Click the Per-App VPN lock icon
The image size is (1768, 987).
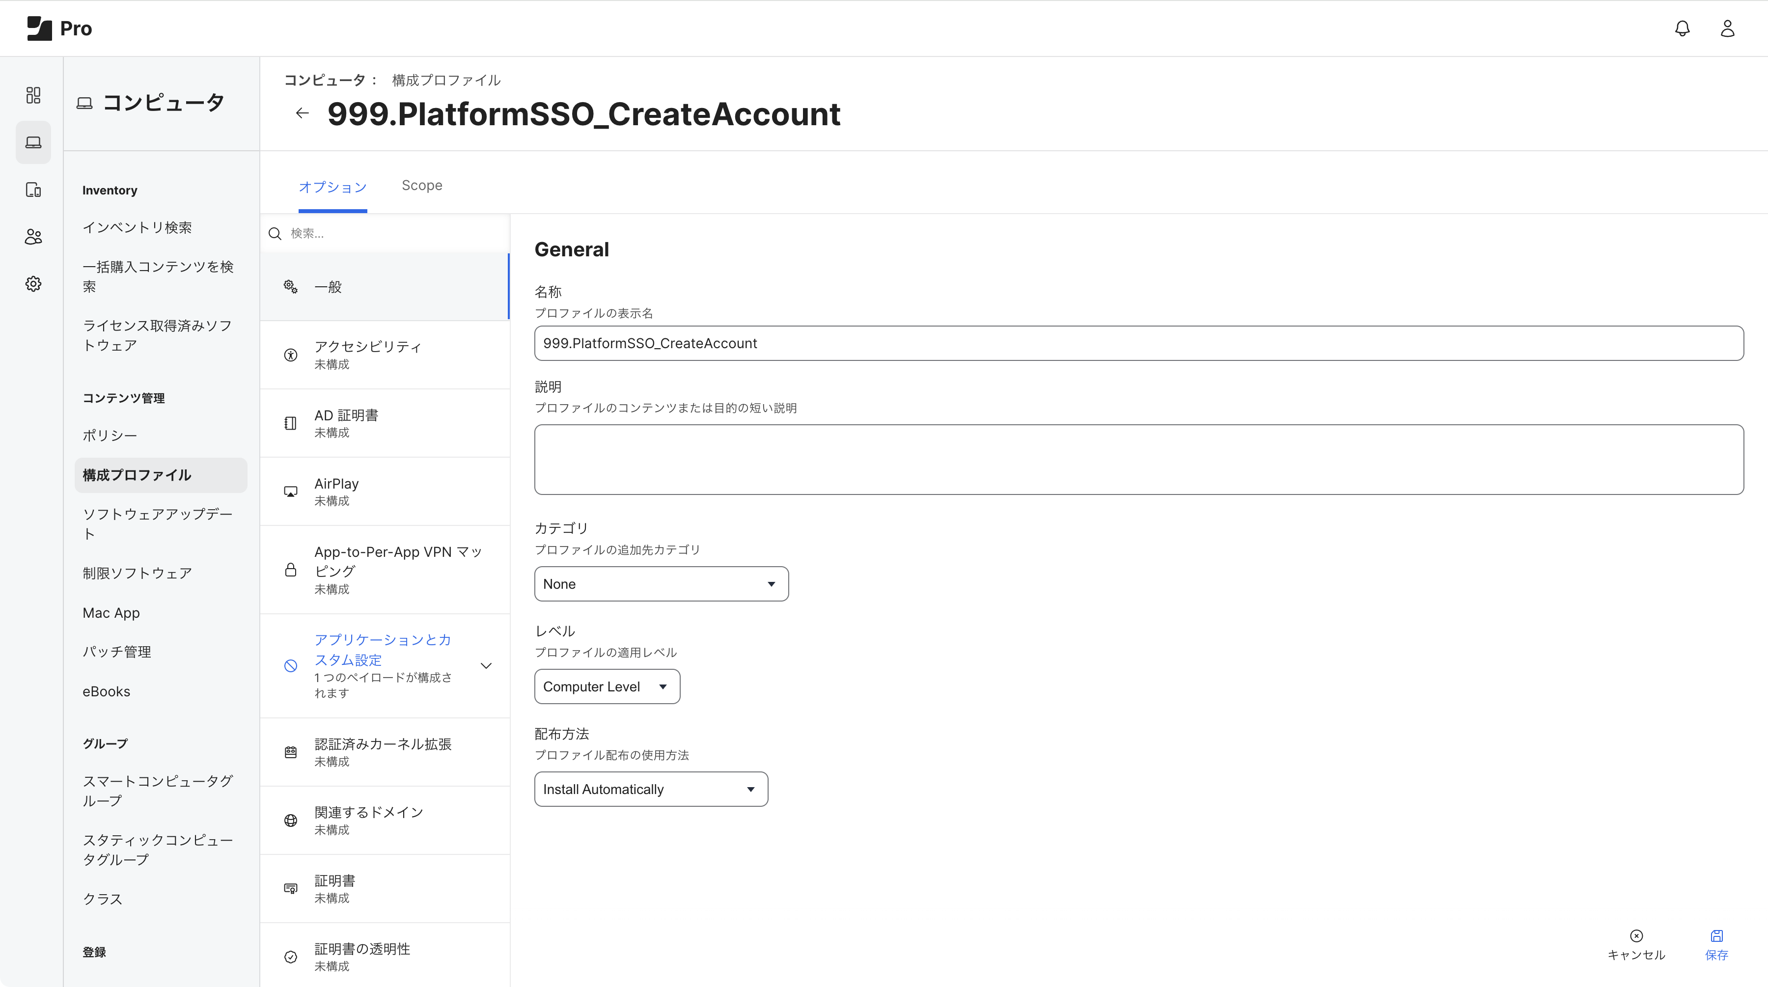tap(290, 570)
